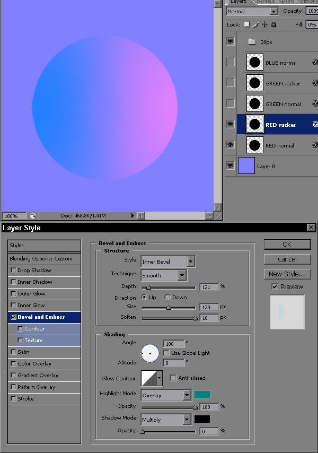Screen dimensions: 318x453
Task: Click the lock transparent pixels icon
Action: click(246, 24)
